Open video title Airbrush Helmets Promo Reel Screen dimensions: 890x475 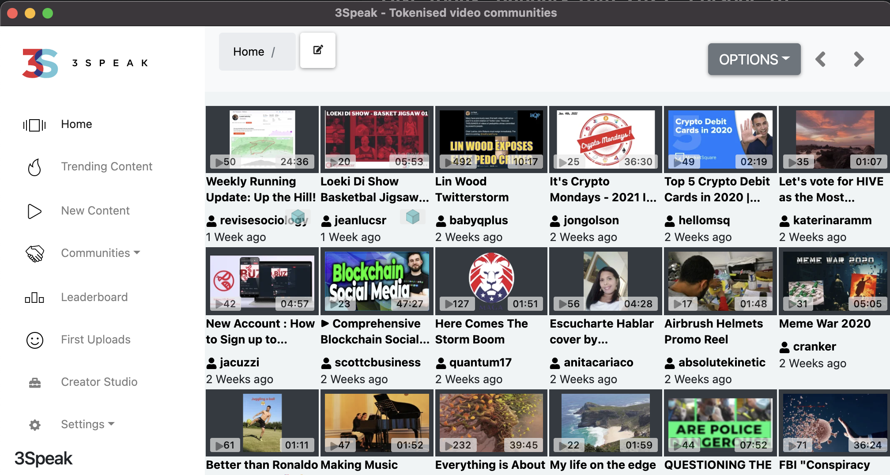click(713, 332)
